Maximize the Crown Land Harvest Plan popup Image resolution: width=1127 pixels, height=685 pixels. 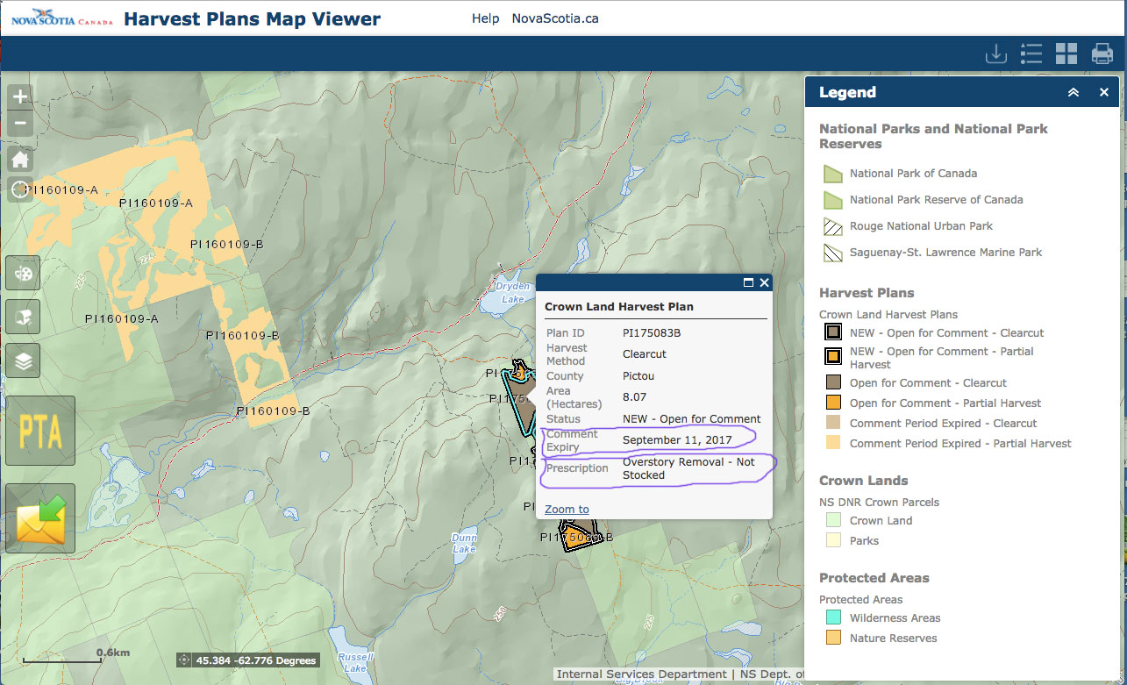click(x=748, y=282)
